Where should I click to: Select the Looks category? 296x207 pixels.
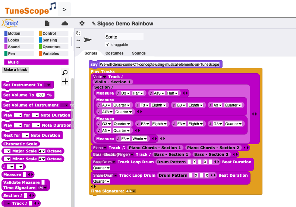coord(19,40)
